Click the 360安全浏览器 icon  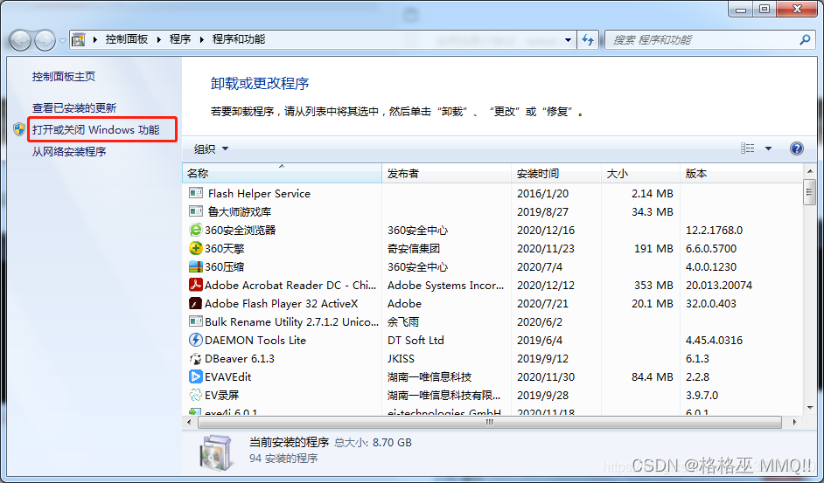[x=195, y=230]
